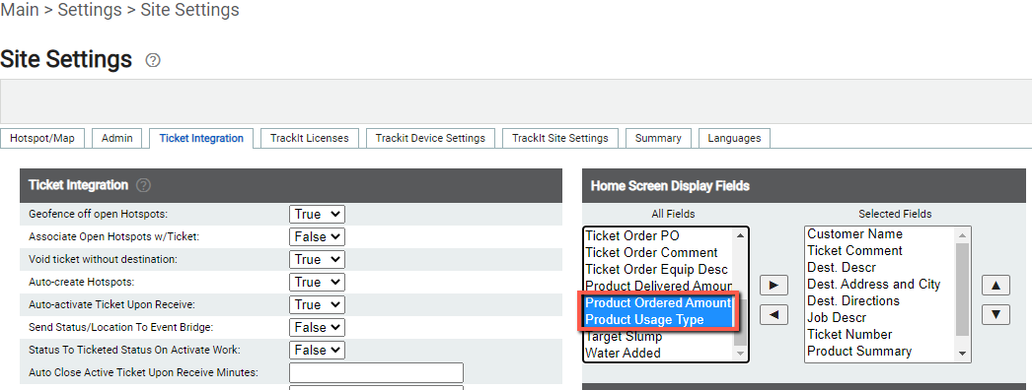Viewport: 1032px width, 390px height.
Task: Select Ticket Order Comment in All Fields
Action: [x=659, y=253]
